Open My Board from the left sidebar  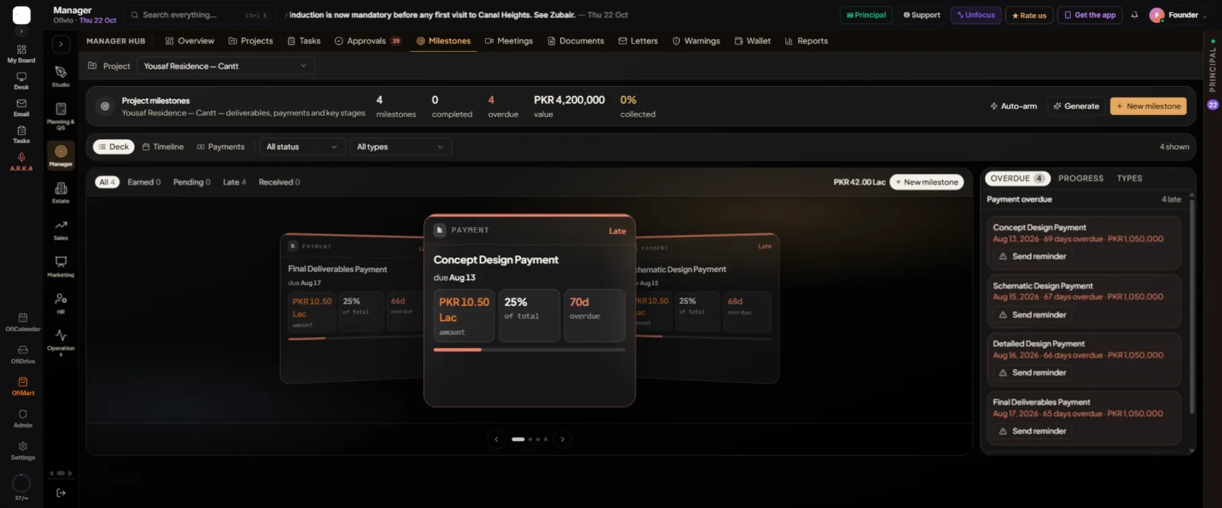pyautogui.click(x=22, y=54)
